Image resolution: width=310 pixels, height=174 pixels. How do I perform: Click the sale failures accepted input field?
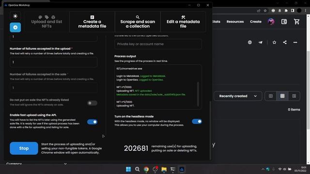[x=53, y=87]
